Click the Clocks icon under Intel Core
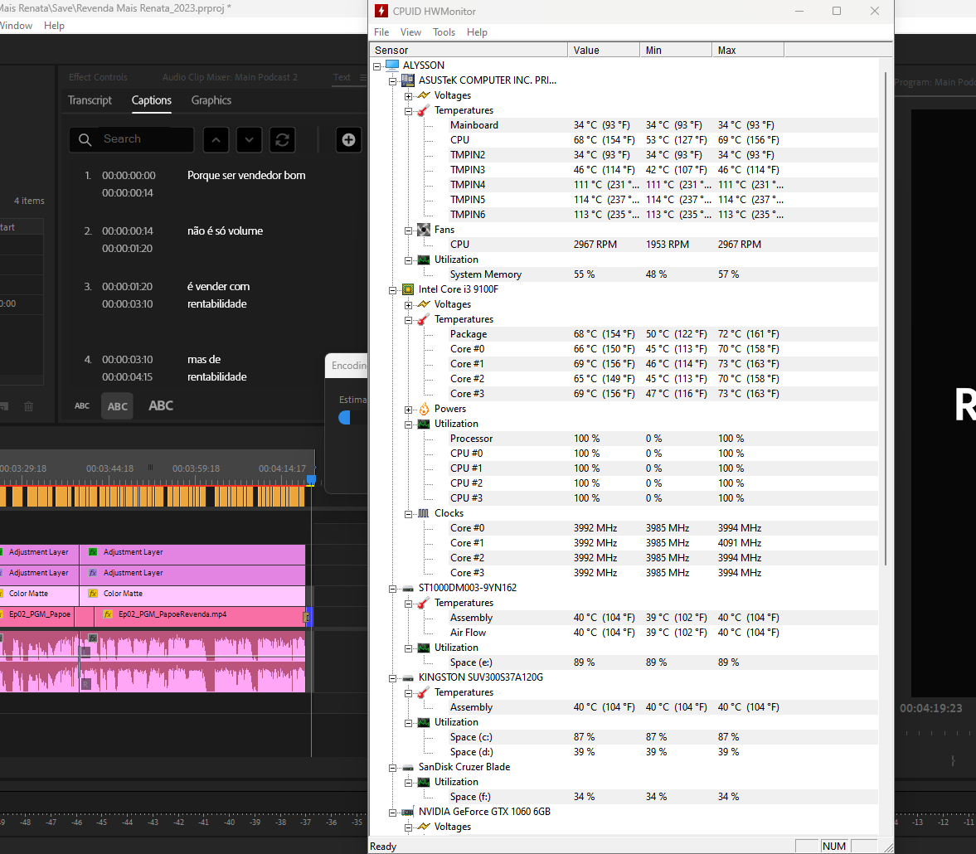This screenshot has height=854, width=976. coord(423,513)
